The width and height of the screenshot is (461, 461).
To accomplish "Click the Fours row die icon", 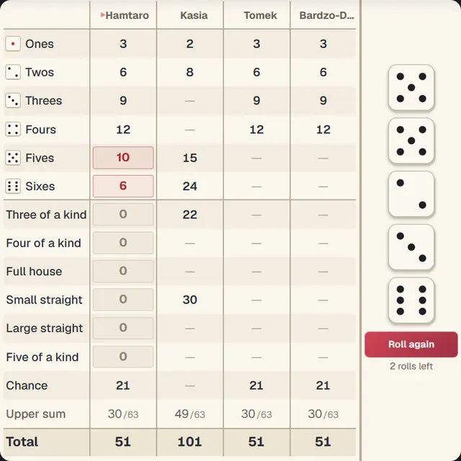I will point(13,130).
